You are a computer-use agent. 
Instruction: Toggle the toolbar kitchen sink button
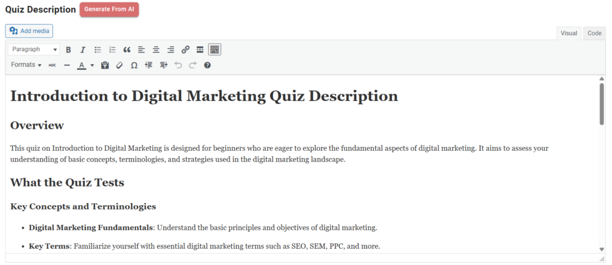click(215, 50)
